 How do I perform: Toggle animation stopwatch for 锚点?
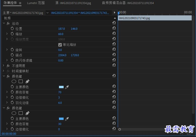click(x=12, y=55)
